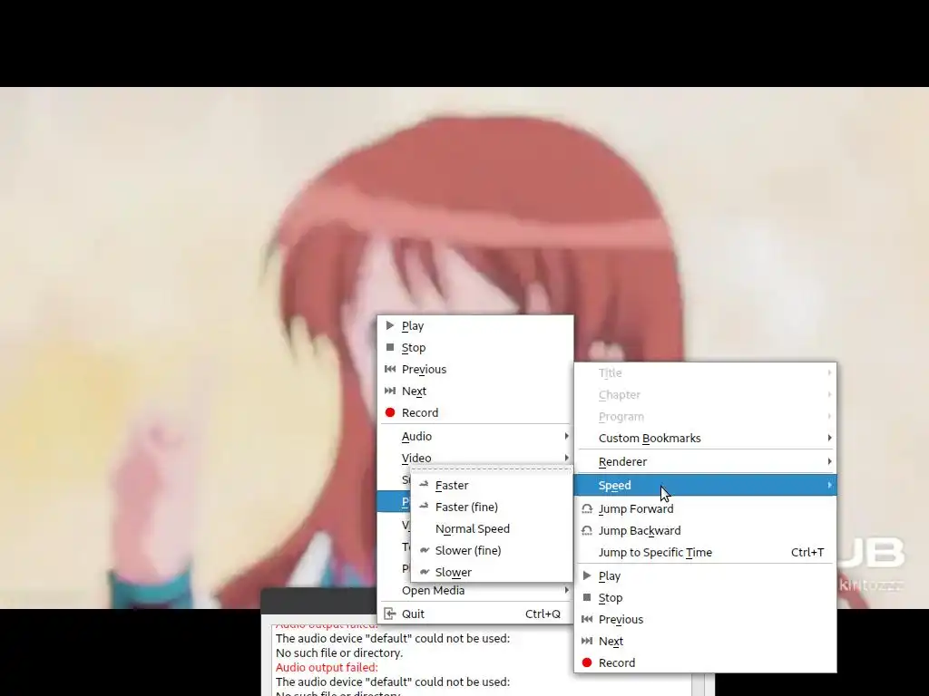Viewport: 929px width, 696px height.
Task: Expand the Open Media submenu
Action: (x=475, y=591)
